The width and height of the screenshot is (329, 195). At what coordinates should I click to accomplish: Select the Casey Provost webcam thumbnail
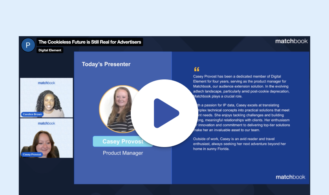point(47,138)
